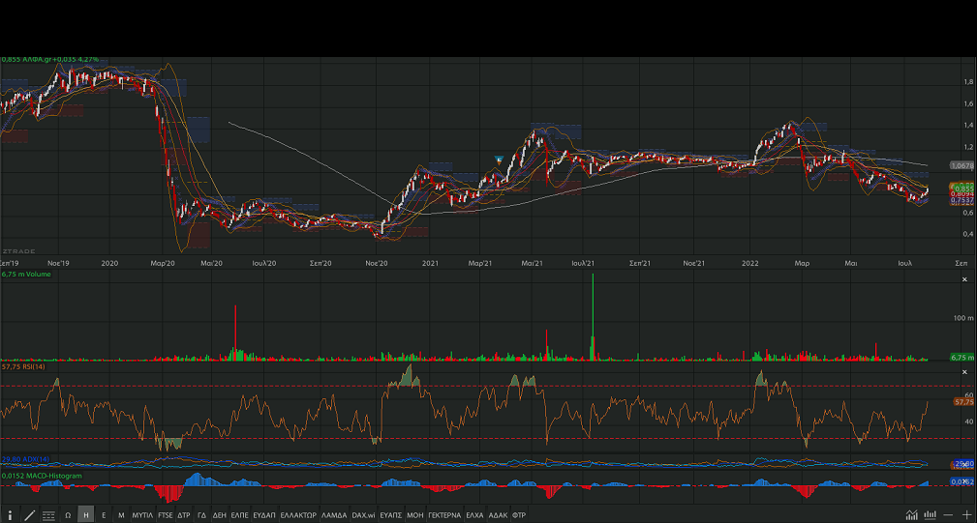Image resolution: width=977 pixels, height=523 pixels.
Task: Click the bar chart type icon
Action: pos(930,515)
